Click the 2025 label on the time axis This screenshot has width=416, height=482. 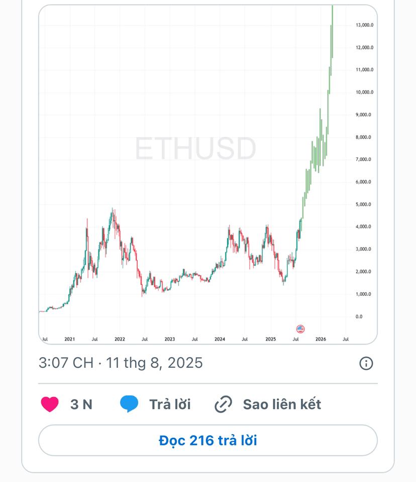[270, 339]
